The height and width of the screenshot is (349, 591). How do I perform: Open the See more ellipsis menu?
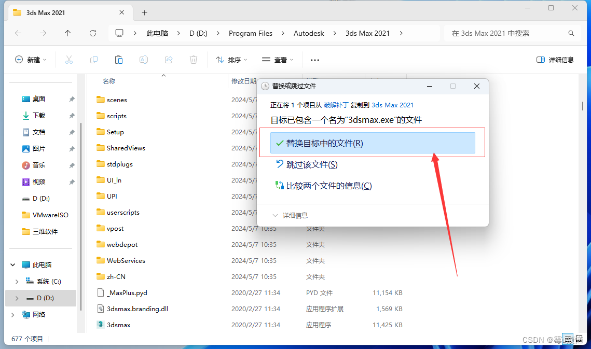coord(315,60)
